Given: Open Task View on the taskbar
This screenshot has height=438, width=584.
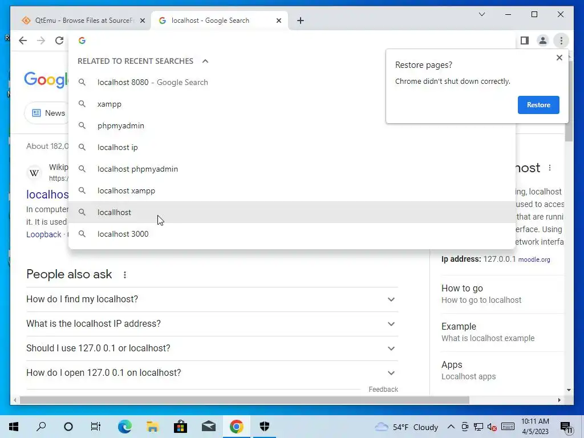Looking at the screenshot, I should tap(96, 427).
